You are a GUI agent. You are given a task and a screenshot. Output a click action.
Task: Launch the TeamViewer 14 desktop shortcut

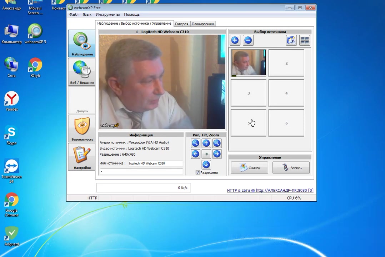pyautogui.click(x=11, y=171)
